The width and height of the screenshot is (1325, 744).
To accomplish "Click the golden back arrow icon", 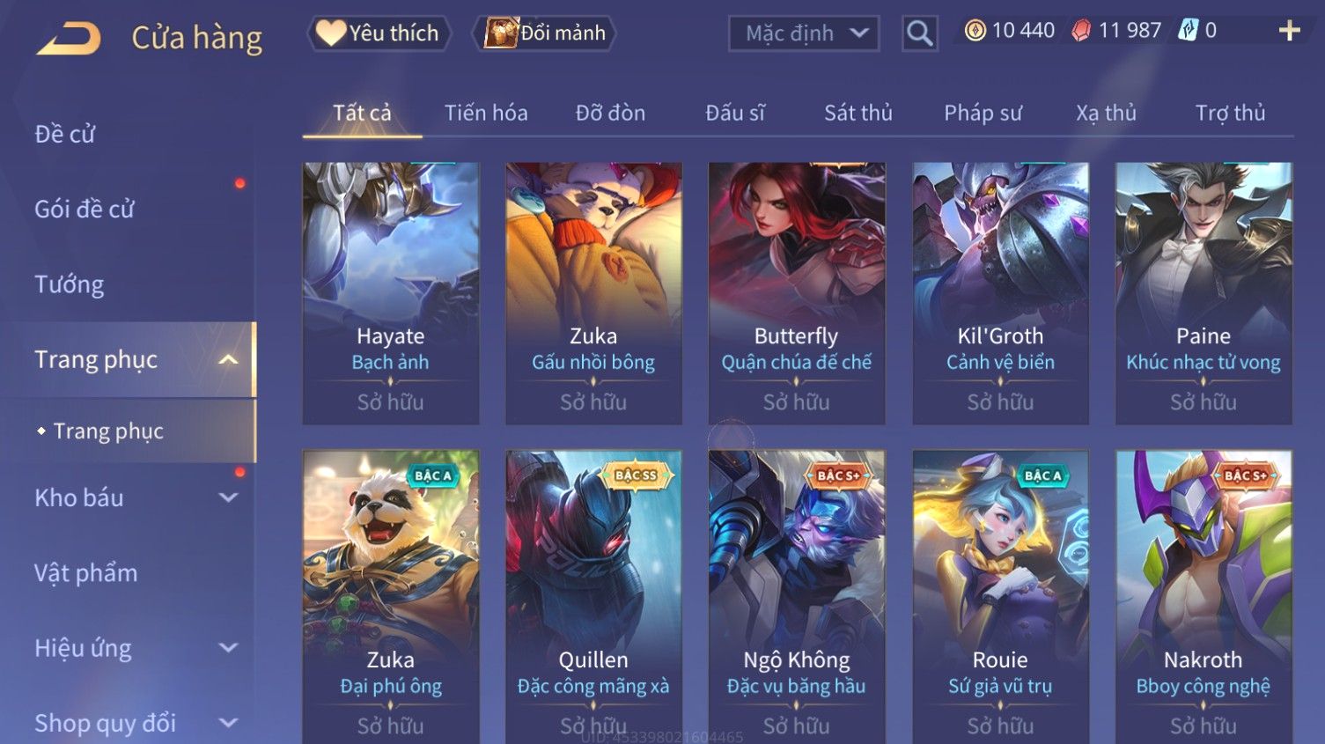I will 69,39.
